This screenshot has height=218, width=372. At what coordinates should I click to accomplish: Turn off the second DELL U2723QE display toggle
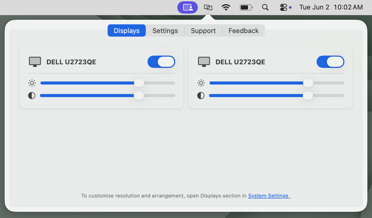tap(330, 62)
